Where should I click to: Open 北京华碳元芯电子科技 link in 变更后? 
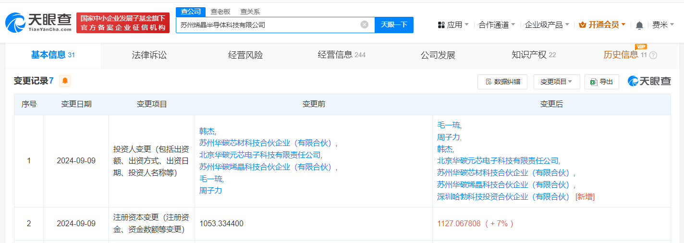(498, 161)
